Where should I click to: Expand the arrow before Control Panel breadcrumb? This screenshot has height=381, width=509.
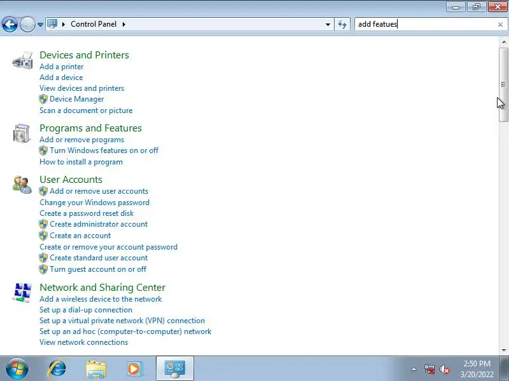(64, 24)
